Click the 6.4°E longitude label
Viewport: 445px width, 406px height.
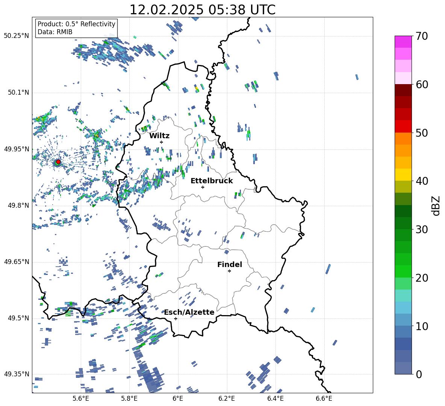275,398
